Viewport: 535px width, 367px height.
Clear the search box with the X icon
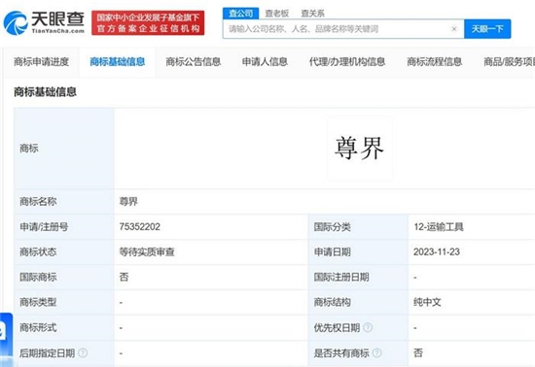[454, 29]
